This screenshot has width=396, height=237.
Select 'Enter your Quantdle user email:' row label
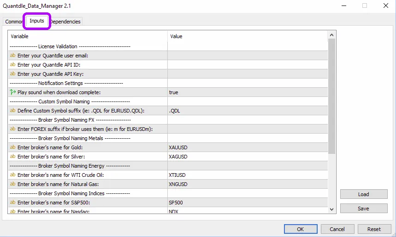(53, 56)
